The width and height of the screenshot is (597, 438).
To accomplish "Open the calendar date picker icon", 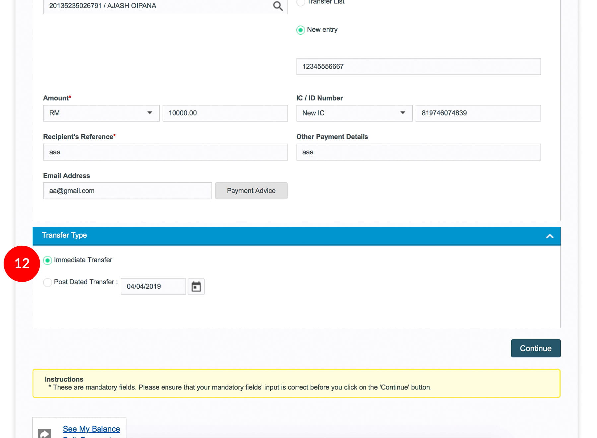I will pos(196,286).
